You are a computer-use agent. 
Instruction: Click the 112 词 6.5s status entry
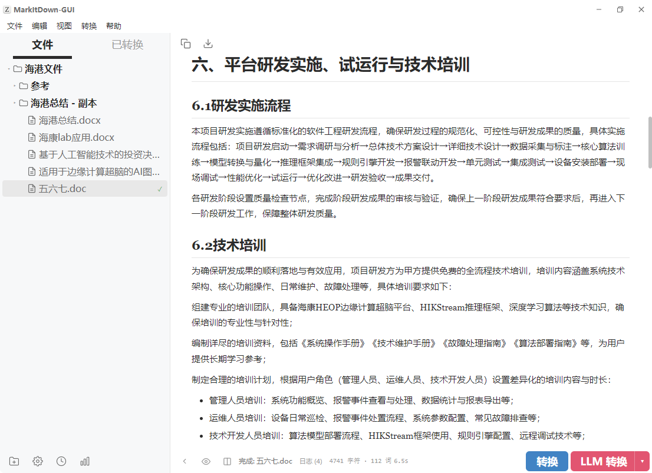click(389, 461)
